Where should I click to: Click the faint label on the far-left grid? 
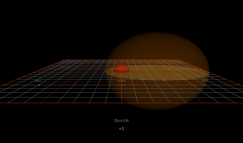(65, 67)
